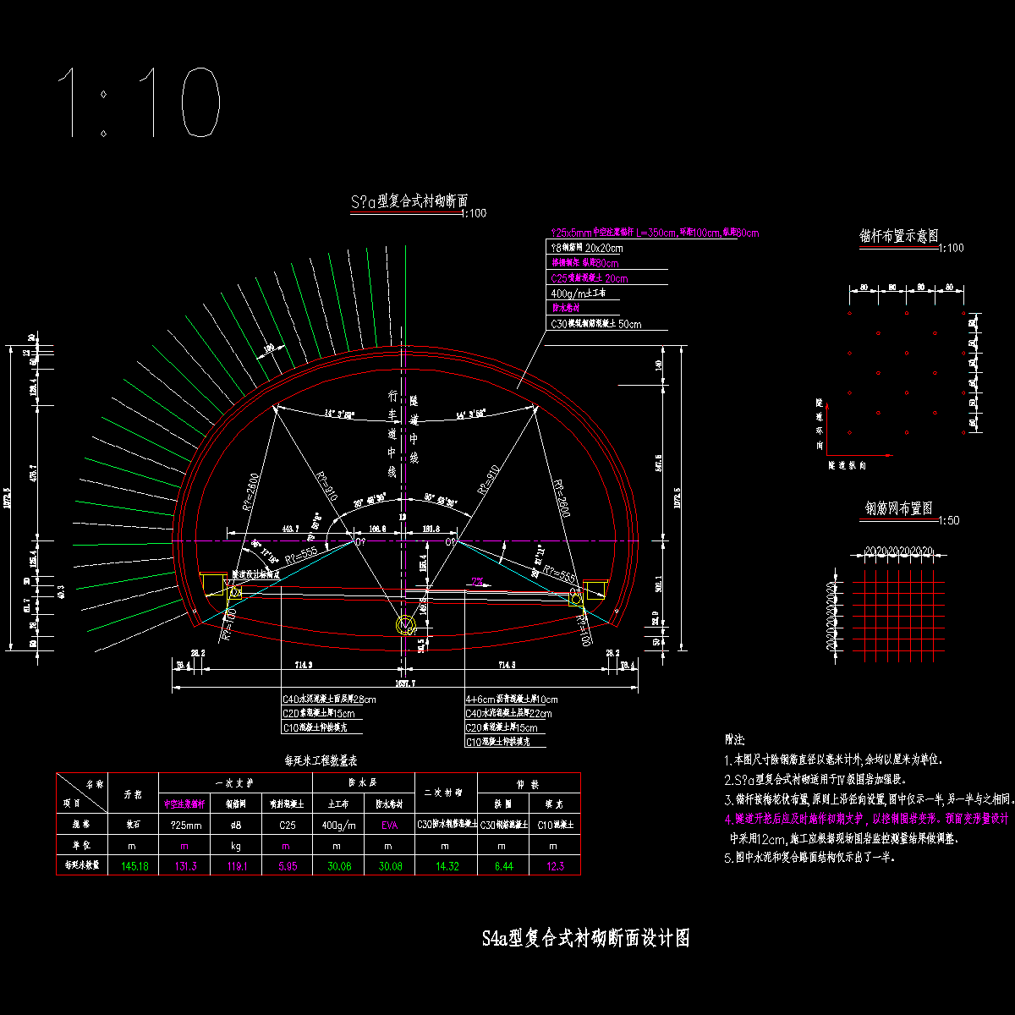Select note 4 in magenta text
Viewport: 1015px width, 1015px height.
pyautogui.click(x=867, y=819)
